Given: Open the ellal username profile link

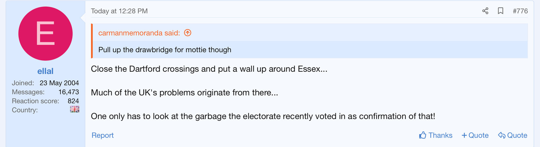Looking at the screenshot, I should point(45,71).
